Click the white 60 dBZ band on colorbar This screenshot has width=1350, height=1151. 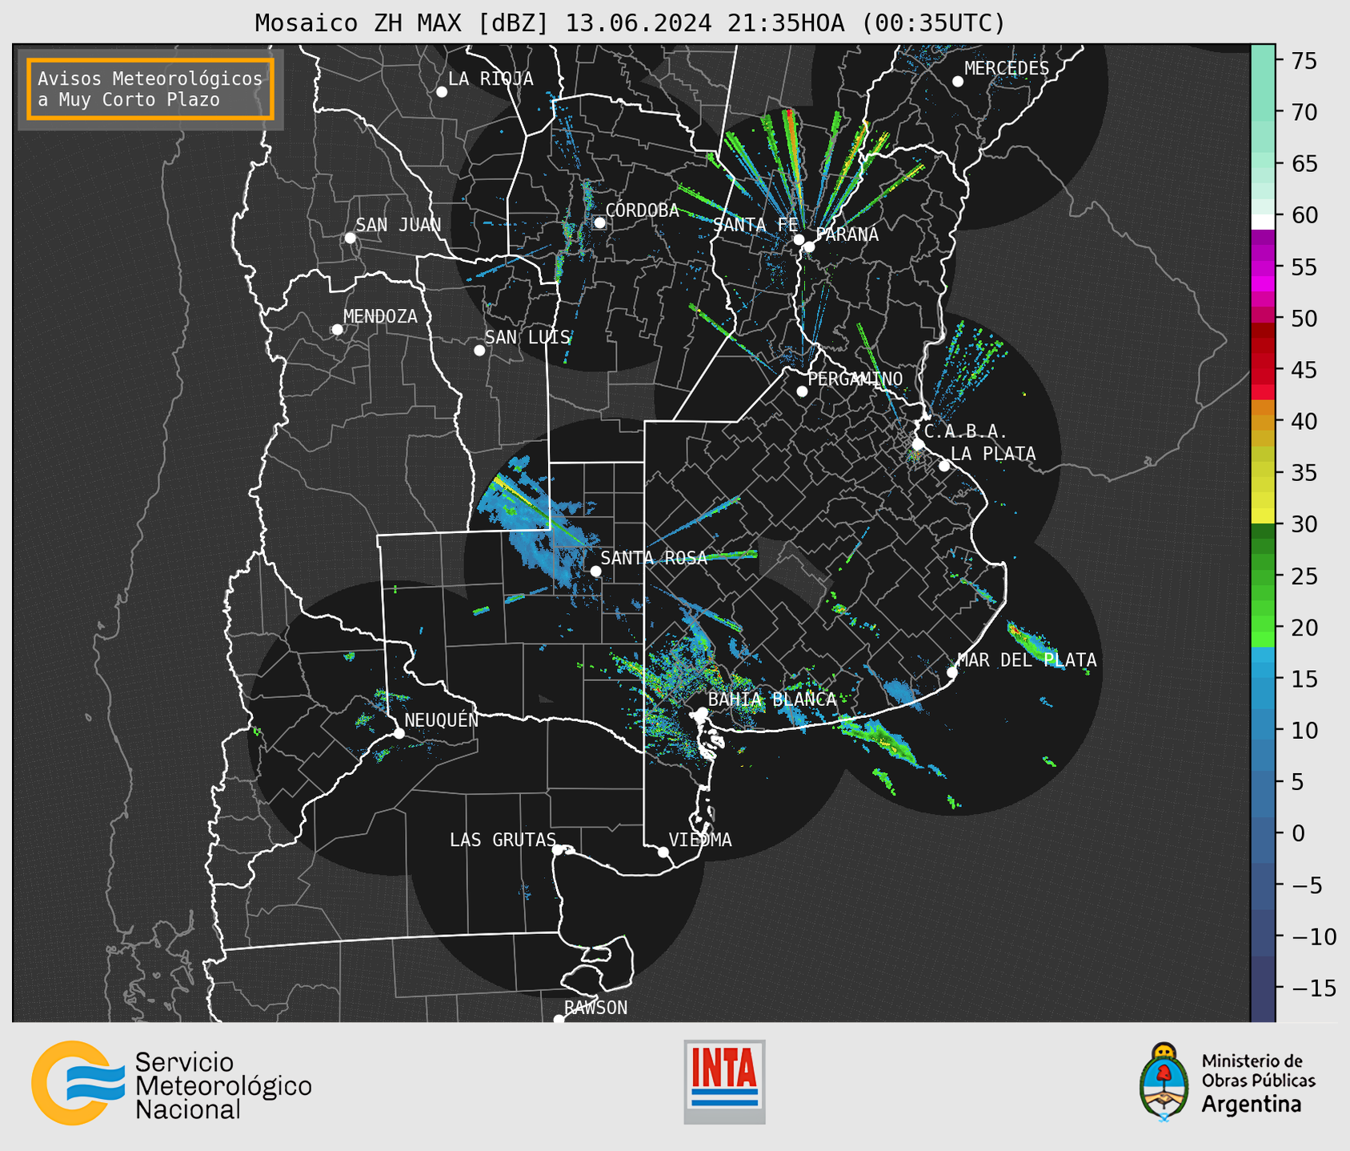1263,222
